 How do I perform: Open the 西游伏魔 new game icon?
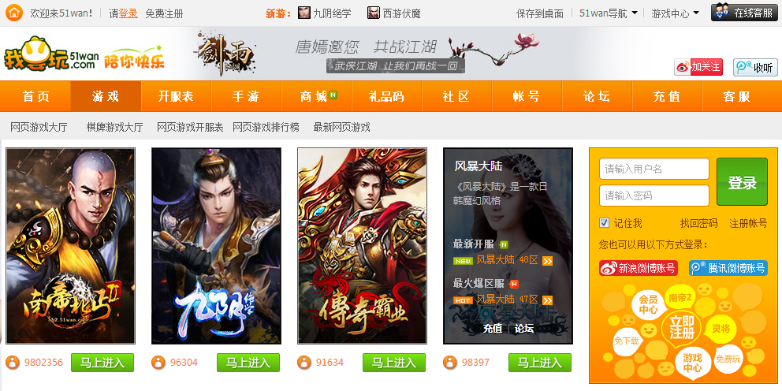click(x=374, y=13)
